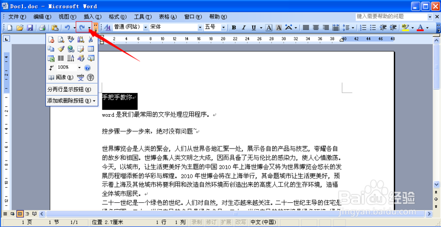Change text direction icon in popup
441x227 pixels.
tap(71, 59)
